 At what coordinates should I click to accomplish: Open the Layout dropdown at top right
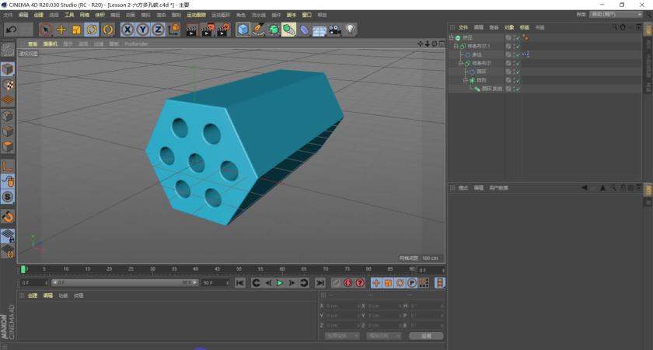(x=616, y=14)
